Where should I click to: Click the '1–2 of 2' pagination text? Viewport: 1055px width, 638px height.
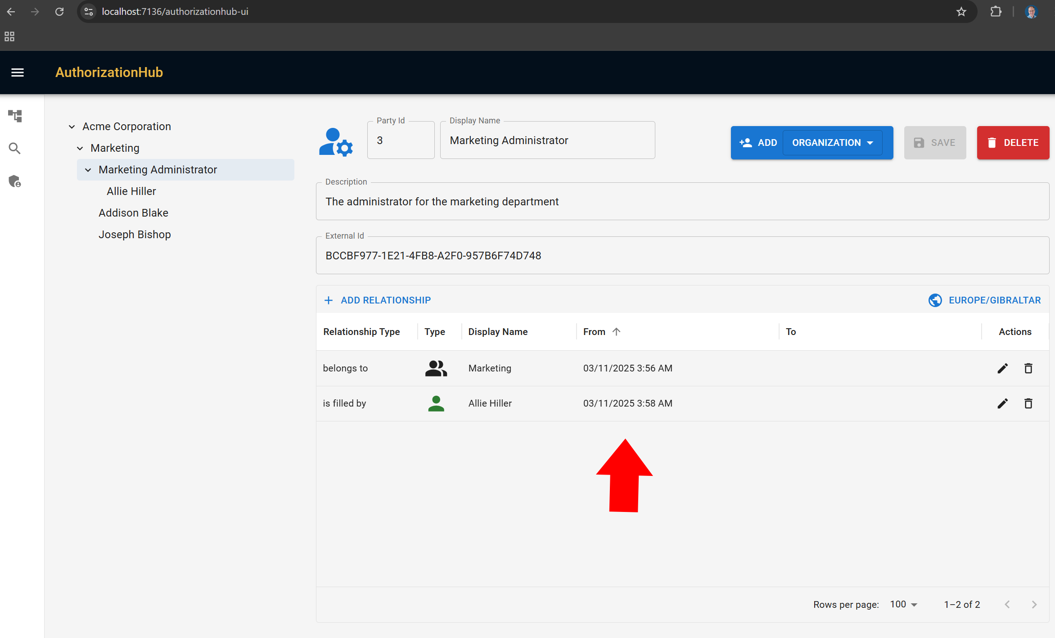pyautogui.click(x=962, y=605)
